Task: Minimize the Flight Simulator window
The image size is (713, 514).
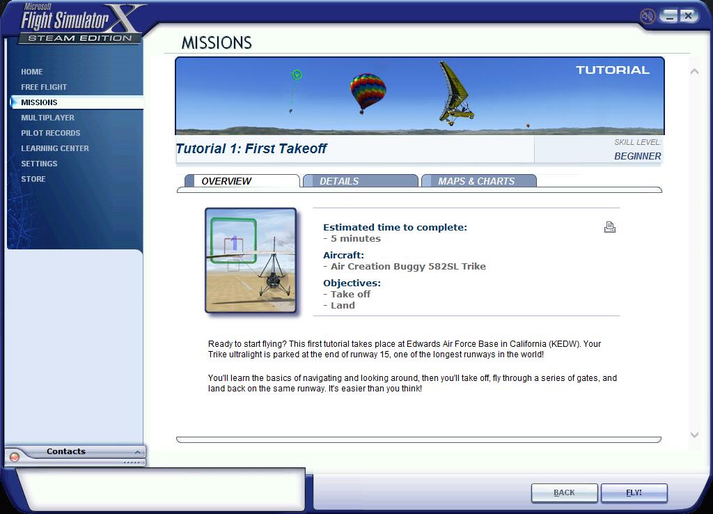Action: tap(669, 16)
